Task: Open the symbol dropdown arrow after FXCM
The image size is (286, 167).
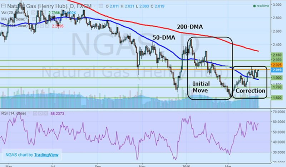Action: (x=95, y=6)
